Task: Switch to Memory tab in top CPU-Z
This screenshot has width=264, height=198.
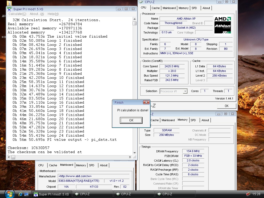Action: click(183, 8)
